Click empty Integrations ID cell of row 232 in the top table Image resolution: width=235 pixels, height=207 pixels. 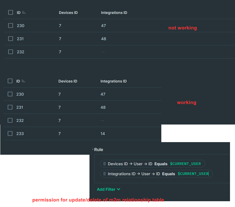103,52
